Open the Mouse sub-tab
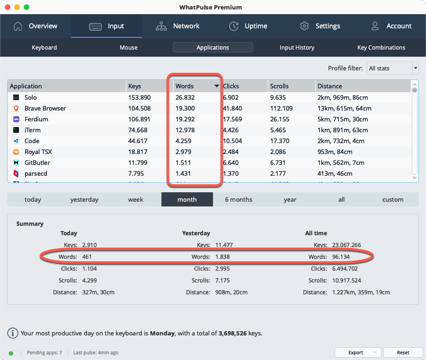The width and height of the screenshot is (426, 360). tap(128, 47)
